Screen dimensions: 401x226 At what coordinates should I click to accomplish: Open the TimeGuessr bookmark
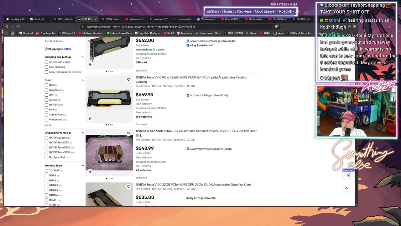[185, 33]
